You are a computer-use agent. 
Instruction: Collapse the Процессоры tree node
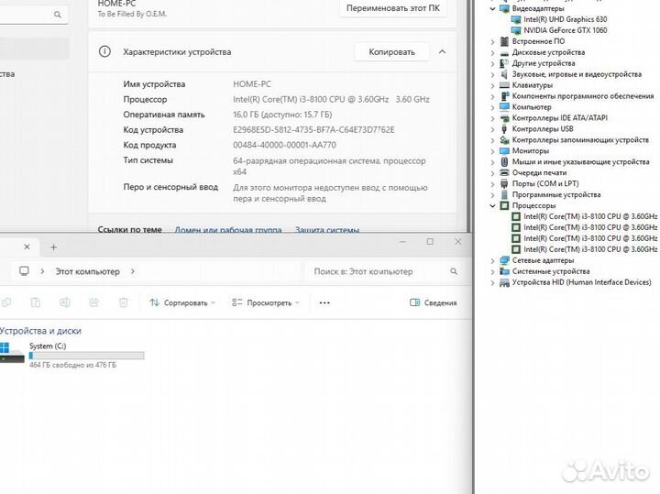coord(493,206)
